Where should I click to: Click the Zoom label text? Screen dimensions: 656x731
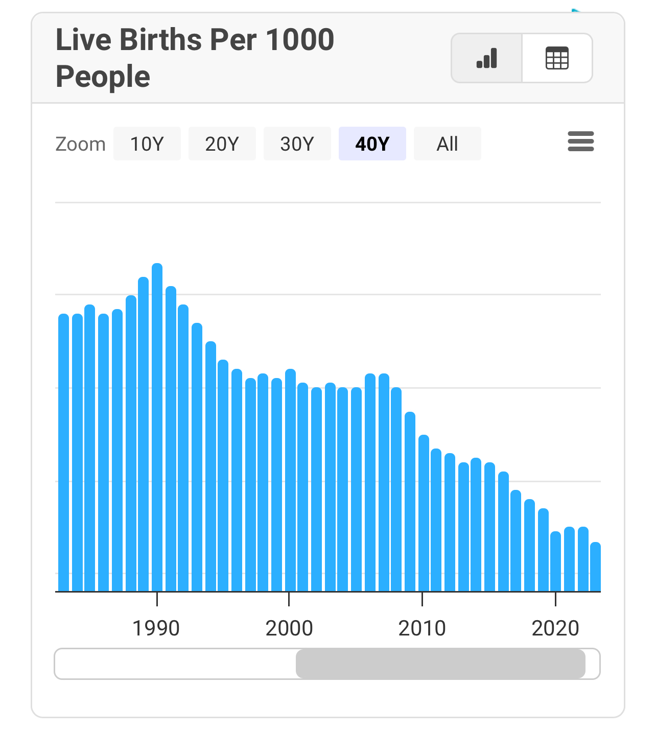[x=80, y=144]
